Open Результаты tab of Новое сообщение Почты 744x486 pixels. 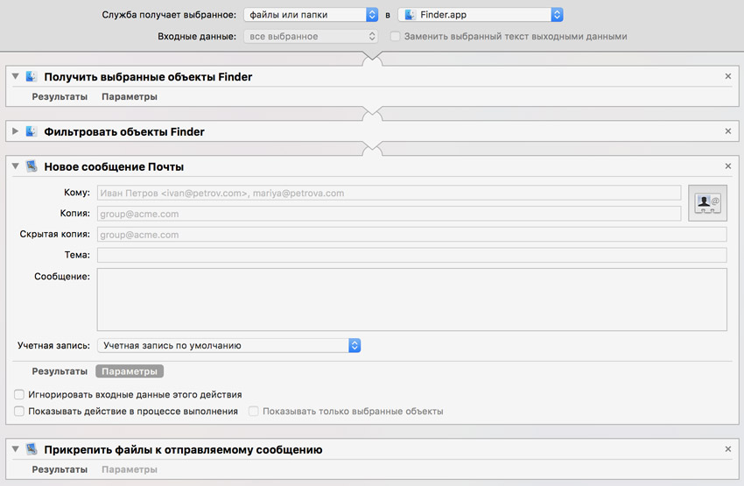[60, 371]
